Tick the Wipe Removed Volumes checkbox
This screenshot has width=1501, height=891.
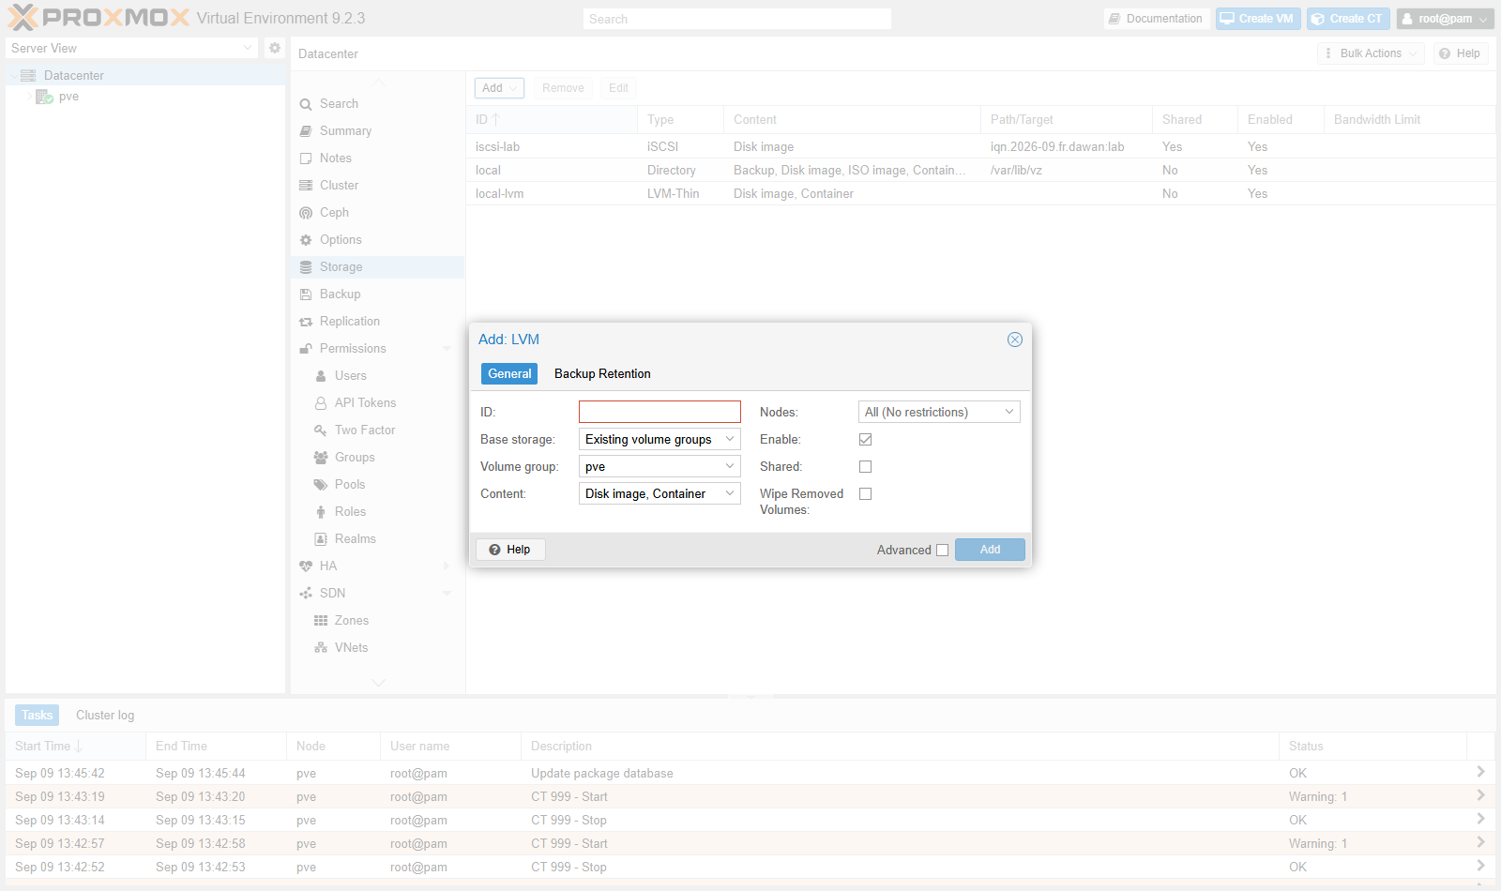(865, 493)
